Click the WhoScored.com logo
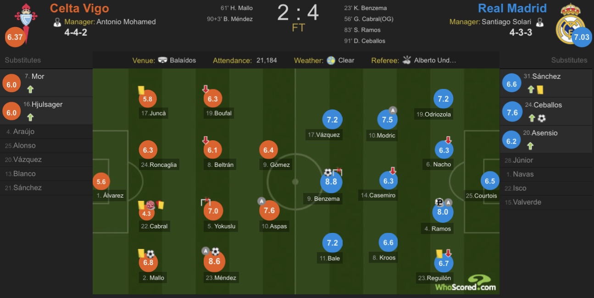This screenshot has height=298, width=594. tap(466, 283)
